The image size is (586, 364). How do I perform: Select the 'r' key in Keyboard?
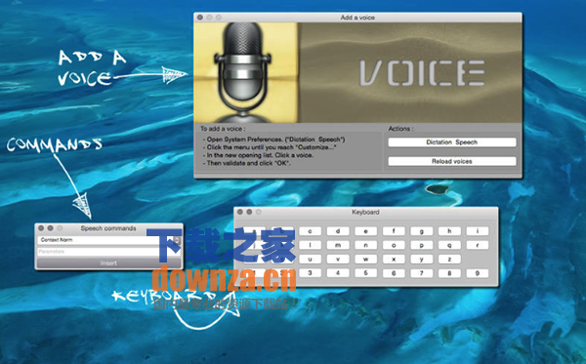tap(478, 245)
